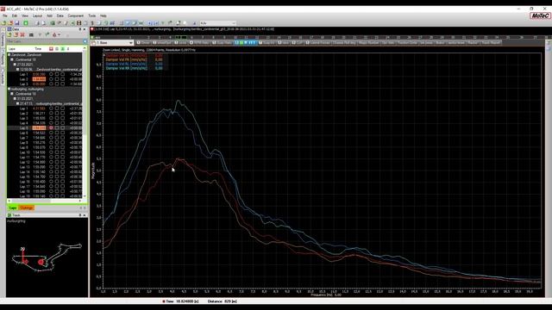Image resolution: width=552 pixels, height=310 pixels.
Task: Click the nurburgring track map
Action: coord(47,257)
